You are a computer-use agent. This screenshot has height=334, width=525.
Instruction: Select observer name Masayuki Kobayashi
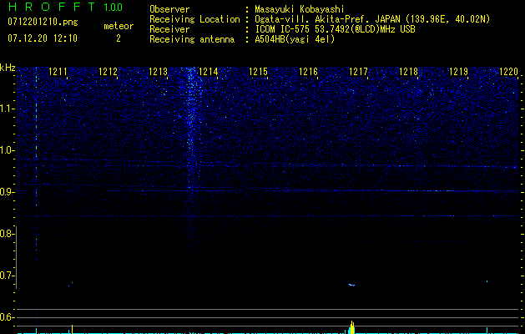tap(300, 9)
